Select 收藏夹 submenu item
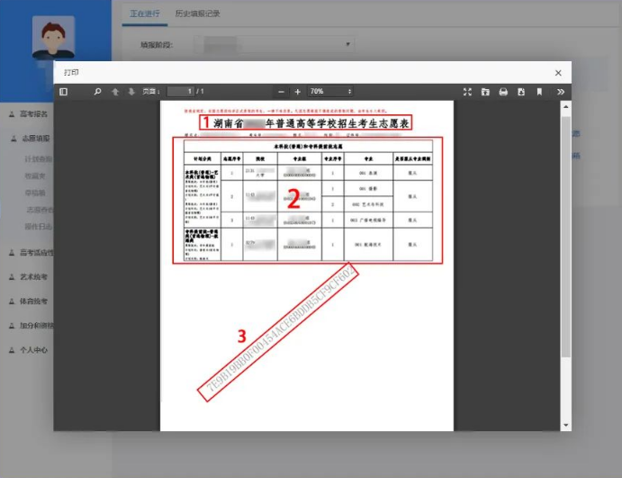622x478 pixels. click(x=35, y=176)
